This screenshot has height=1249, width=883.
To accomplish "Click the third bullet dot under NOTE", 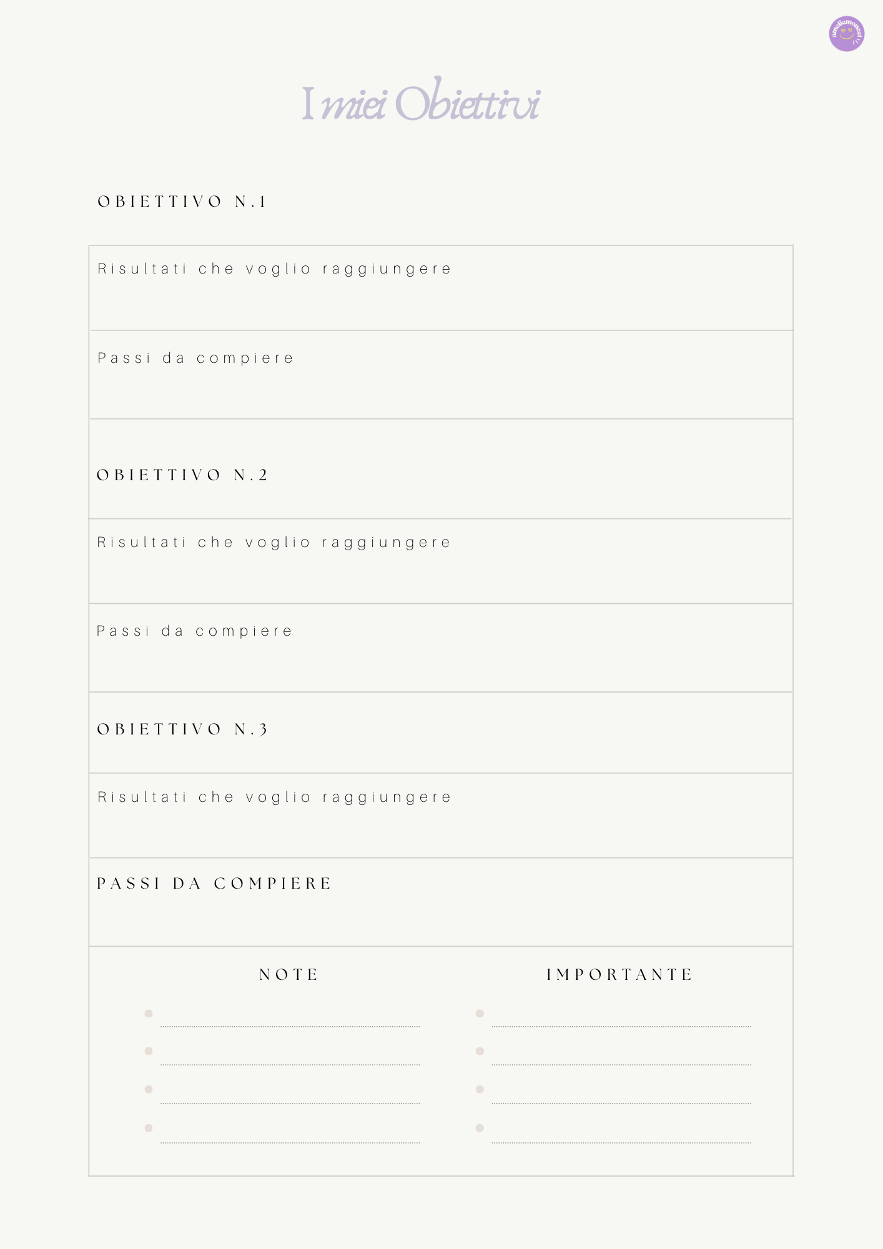I will [149, 1089].
